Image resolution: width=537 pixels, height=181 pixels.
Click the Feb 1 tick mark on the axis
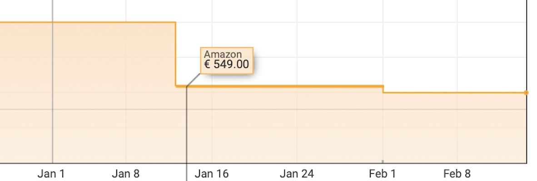click(x=383, y=162)
